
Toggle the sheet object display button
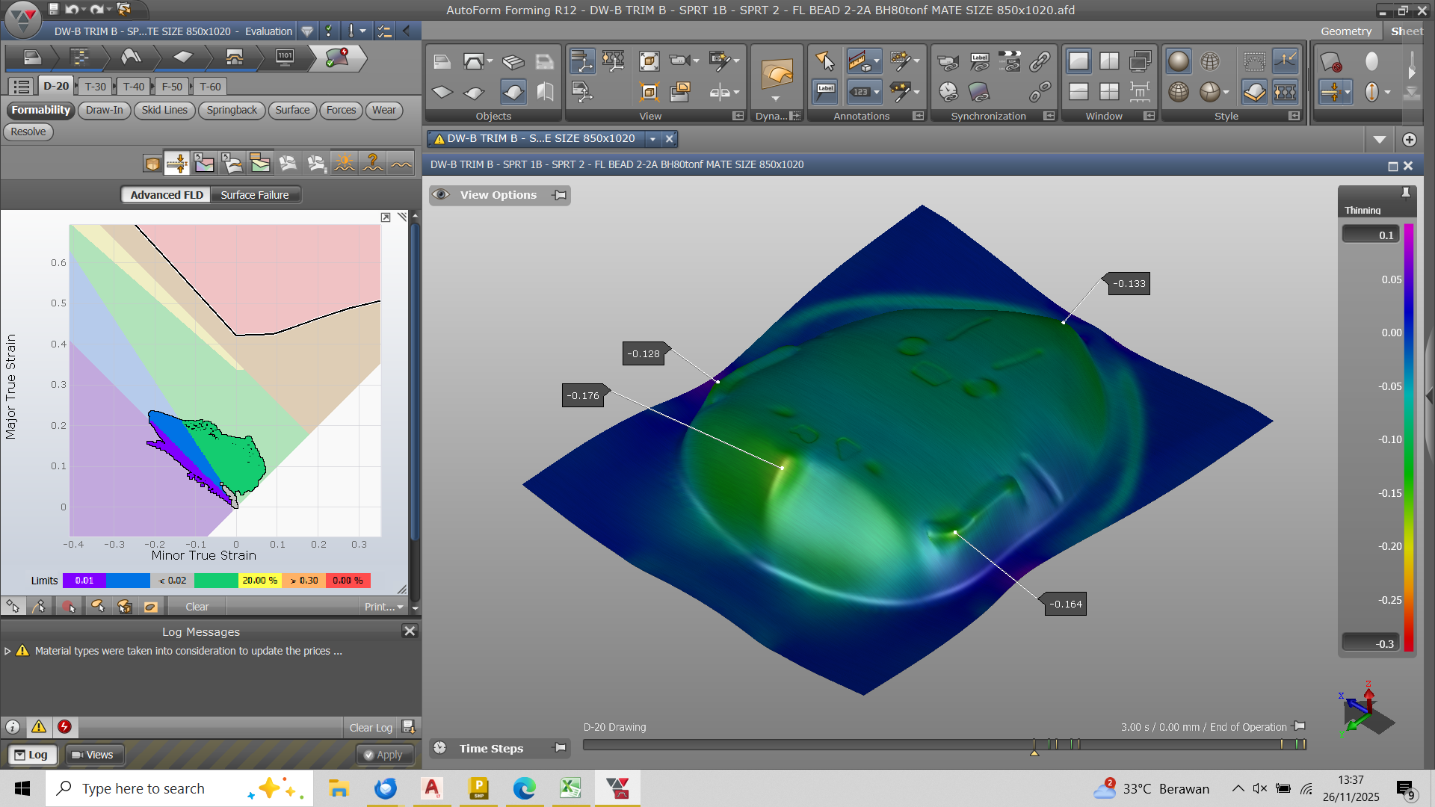point(513,93)
